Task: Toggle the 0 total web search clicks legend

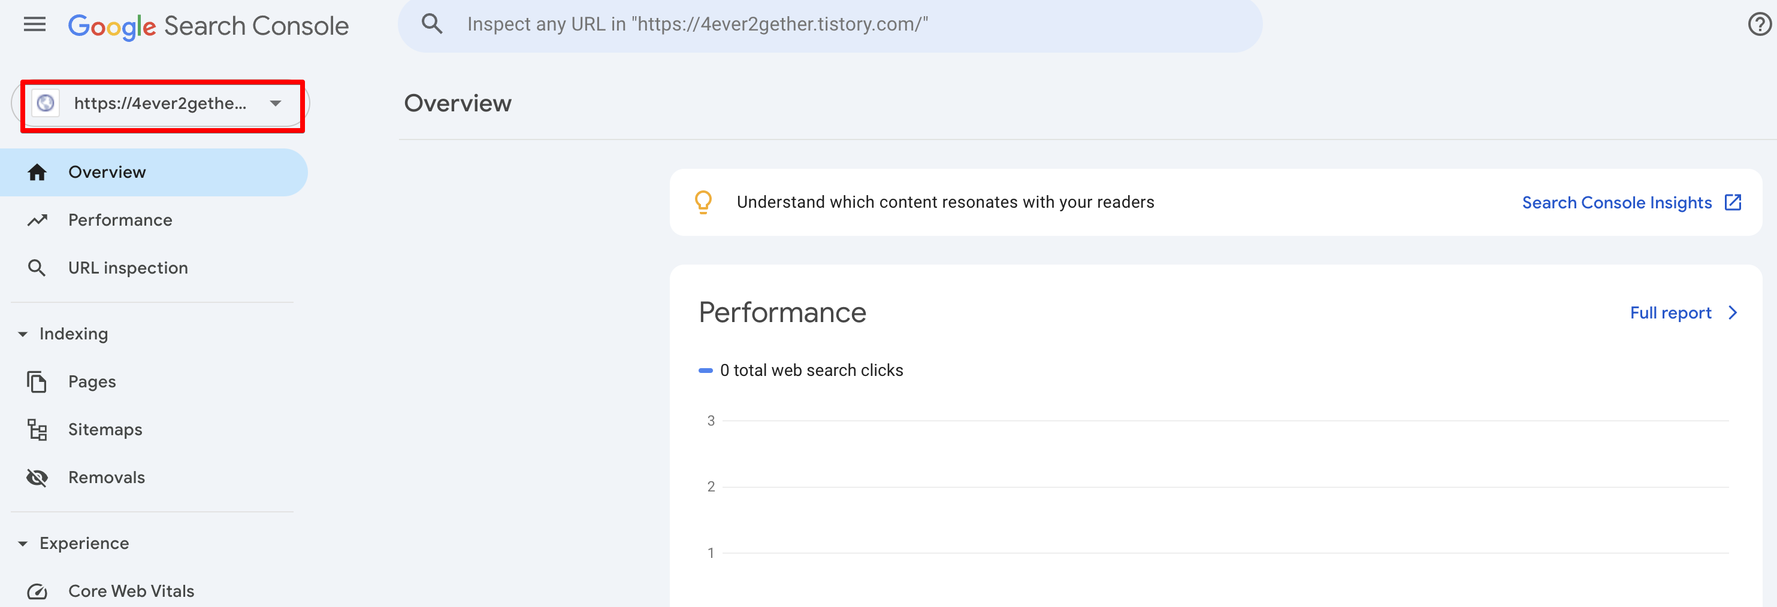Action: [x=801, y=371]
